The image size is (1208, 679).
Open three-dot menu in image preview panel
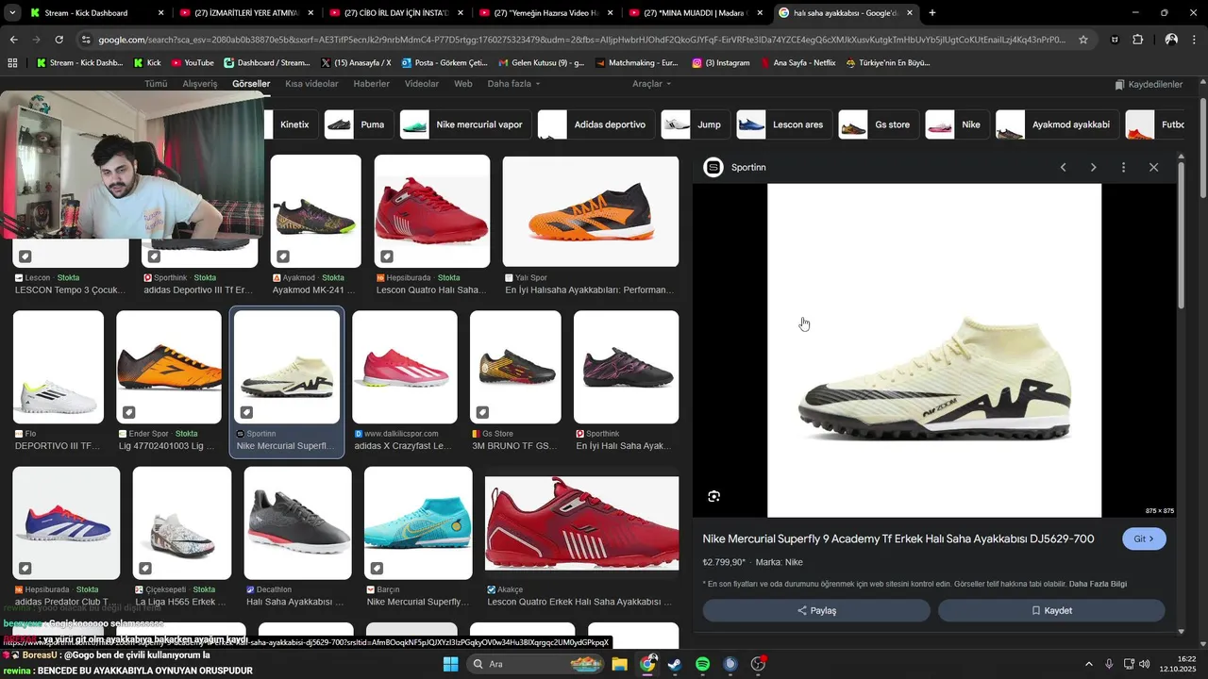(1123, 167)
